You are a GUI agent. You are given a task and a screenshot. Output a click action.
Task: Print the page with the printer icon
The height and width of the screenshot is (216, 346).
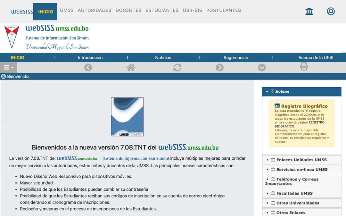(x=304, y=67)
